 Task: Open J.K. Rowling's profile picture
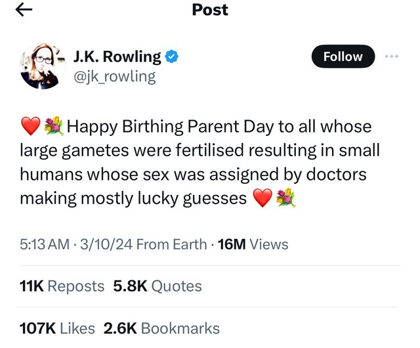43,66
